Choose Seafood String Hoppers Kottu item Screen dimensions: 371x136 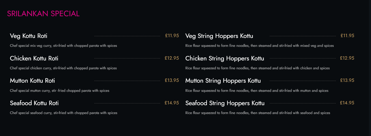point(225,103)
